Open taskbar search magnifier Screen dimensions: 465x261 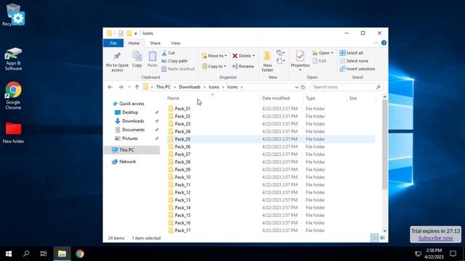[26, 254]
